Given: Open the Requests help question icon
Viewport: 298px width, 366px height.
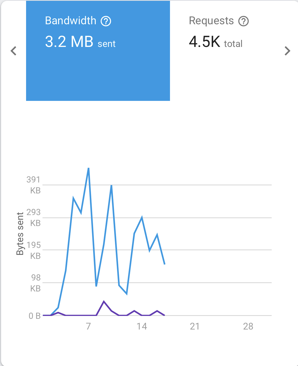Looking at the screenshot, I should point(244,21).
